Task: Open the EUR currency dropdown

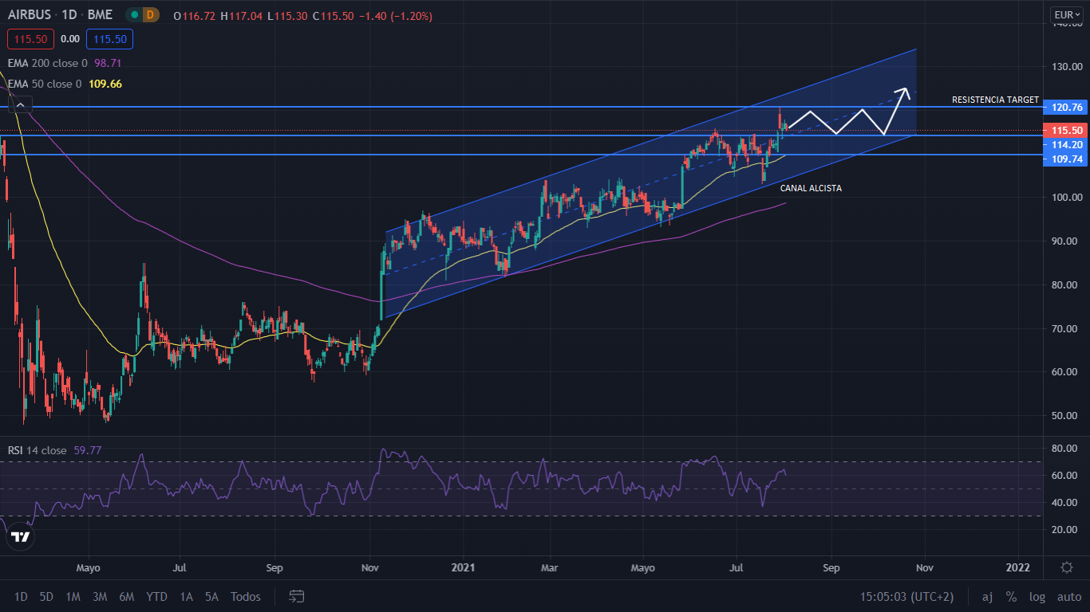Action: tap(1066, 14)
